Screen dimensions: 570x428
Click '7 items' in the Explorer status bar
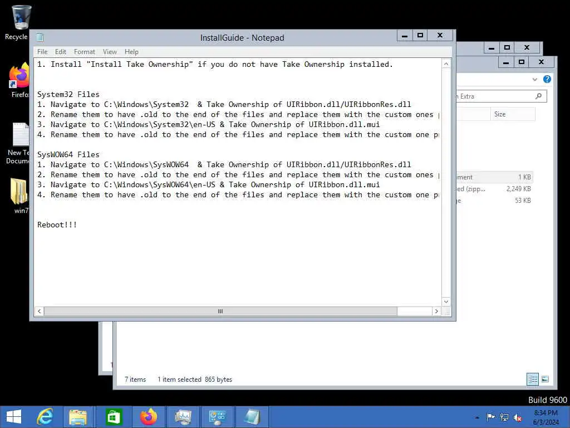[135, 379]
